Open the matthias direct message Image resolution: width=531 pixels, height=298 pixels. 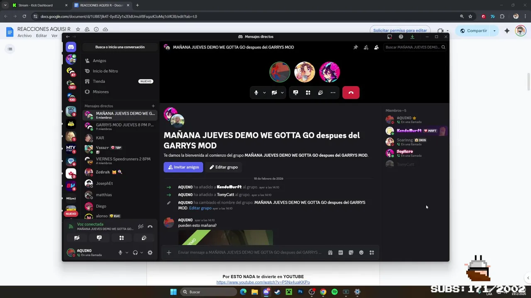click(x=119, y=195)
